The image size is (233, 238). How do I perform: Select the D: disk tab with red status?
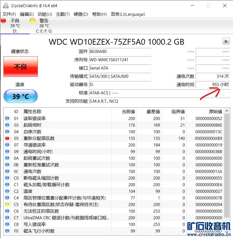15,26
